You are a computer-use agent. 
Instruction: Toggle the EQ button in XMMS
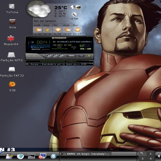(82, 49)
